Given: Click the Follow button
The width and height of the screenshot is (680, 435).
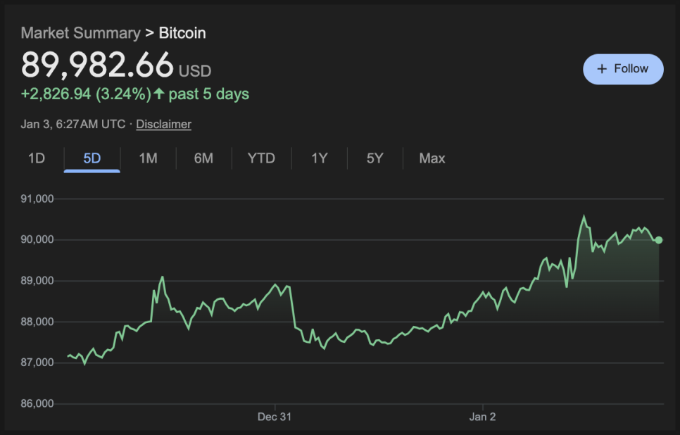Looking at the screenshot, I should point(623,69).
